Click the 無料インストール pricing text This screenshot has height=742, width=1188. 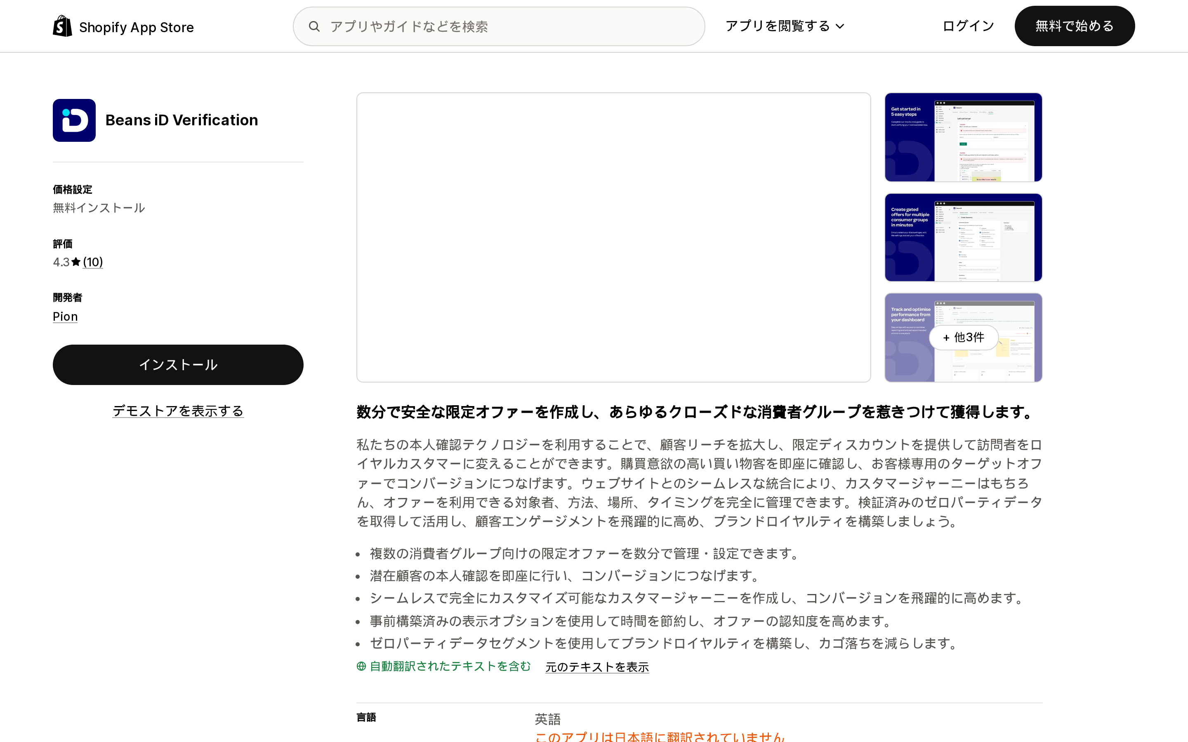tap(99, 208)
